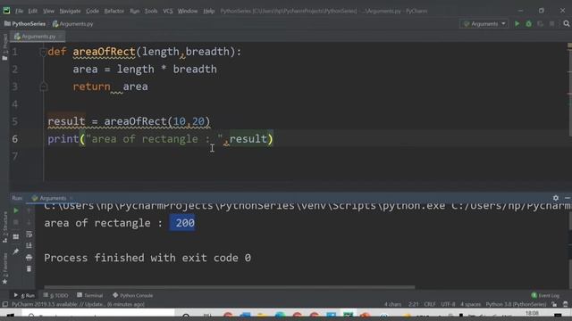
Task: Start debugging with the green bug icon
Action: 528,24
